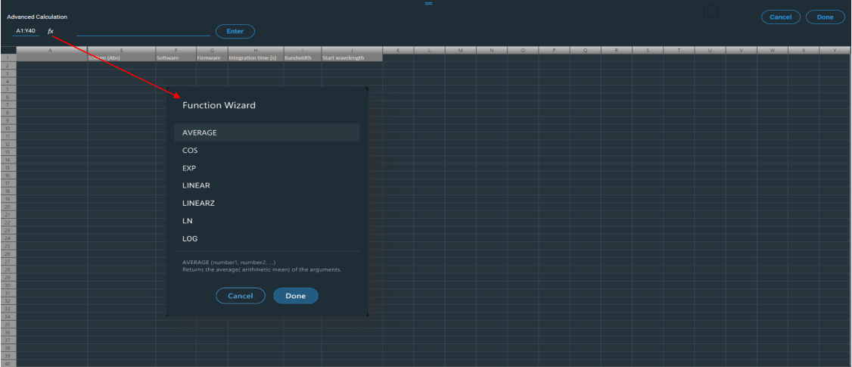Confirm Function Wizard with Done button

pyautogui.click(x=295, y=296)
